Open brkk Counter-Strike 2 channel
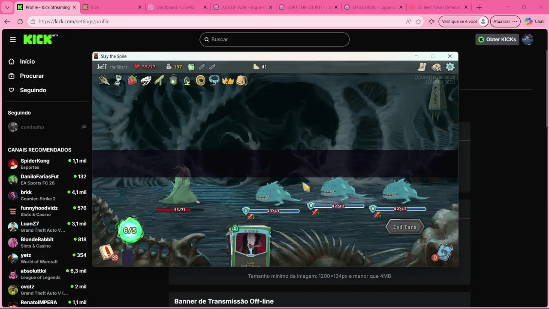The width and height of the screenshot is (549, 309). click(47, 195)
